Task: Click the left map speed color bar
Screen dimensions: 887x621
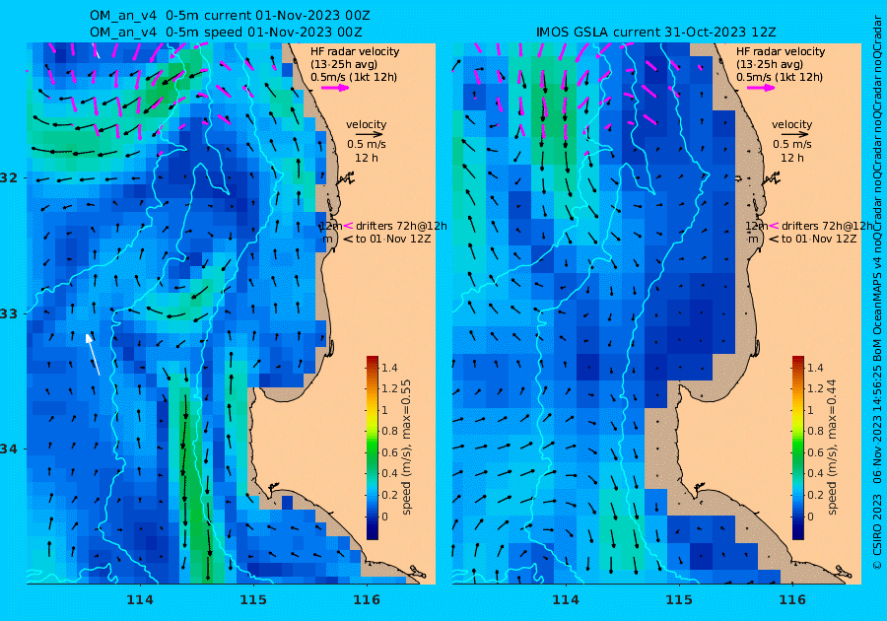Action: click(x=373, y=448)
